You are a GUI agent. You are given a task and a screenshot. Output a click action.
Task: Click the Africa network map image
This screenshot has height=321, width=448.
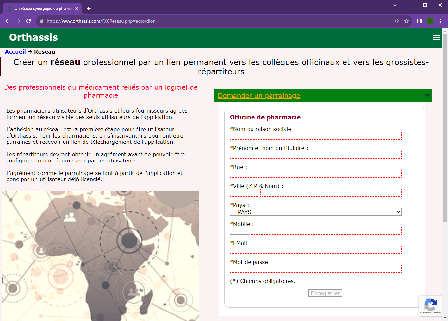click(x=101, y=256)
